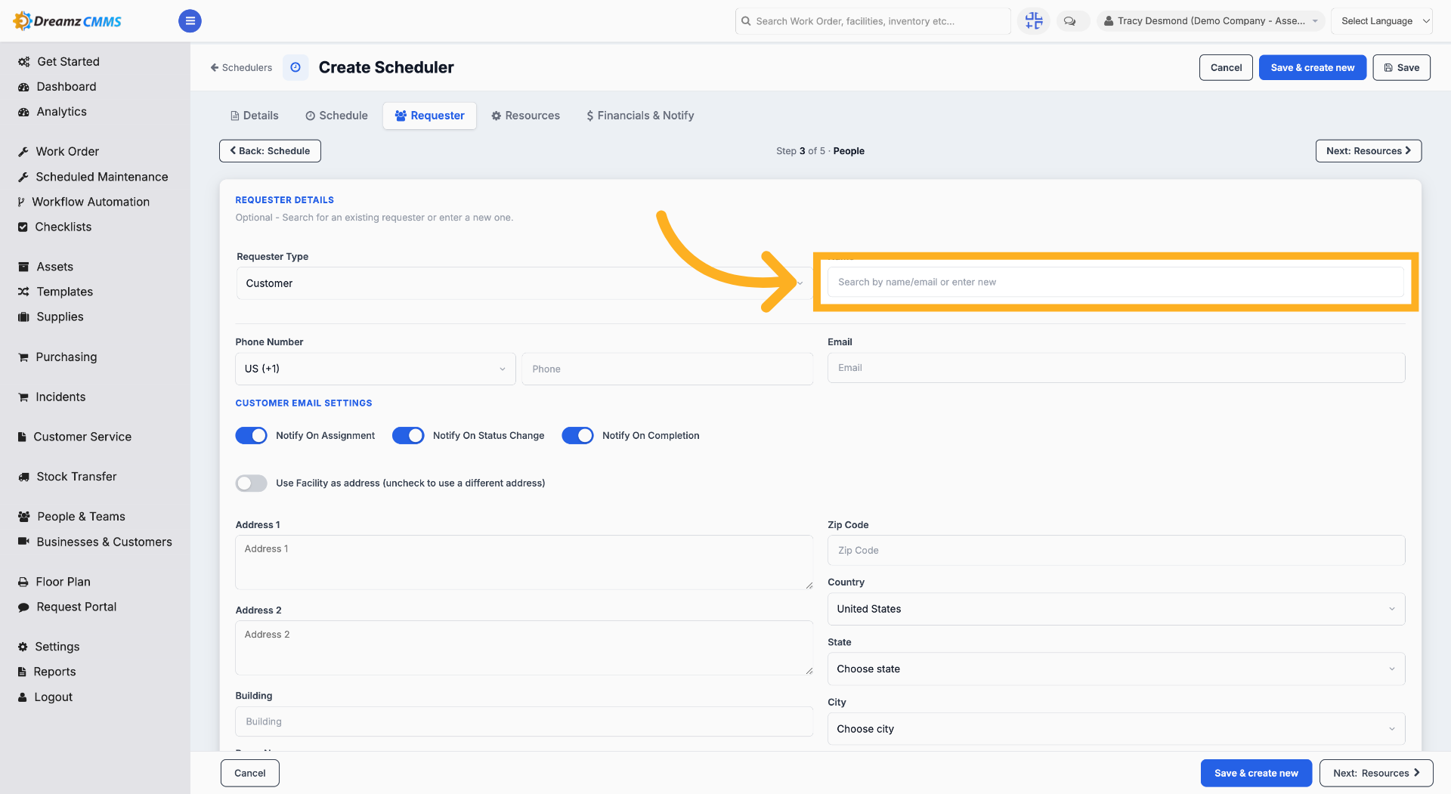Go back via Schedulers link
1451x794 pixels.
(x=241, y=67)
